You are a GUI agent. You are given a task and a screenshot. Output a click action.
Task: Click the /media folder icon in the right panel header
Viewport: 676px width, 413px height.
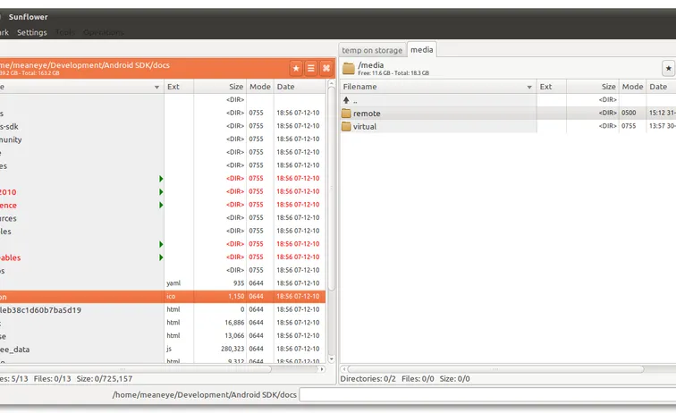pos(349,68)
